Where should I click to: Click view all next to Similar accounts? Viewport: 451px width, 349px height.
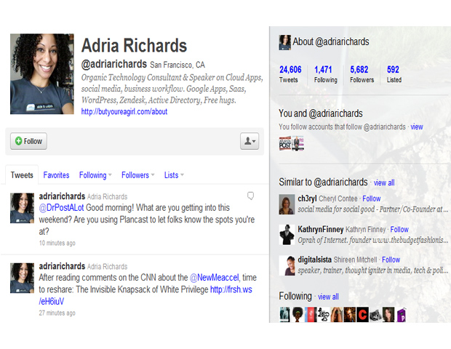coord(384,182)
